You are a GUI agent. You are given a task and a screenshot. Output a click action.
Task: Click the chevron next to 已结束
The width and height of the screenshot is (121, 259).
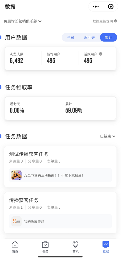click(114, 136)
